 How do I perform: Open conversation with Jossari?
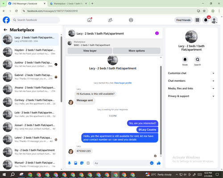[30, 127]
